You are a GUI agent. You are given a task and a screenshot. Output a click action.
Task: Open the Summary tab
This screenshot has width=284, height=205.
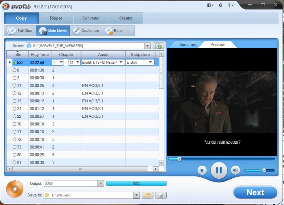pyautogui.click(x=188, y=44)
